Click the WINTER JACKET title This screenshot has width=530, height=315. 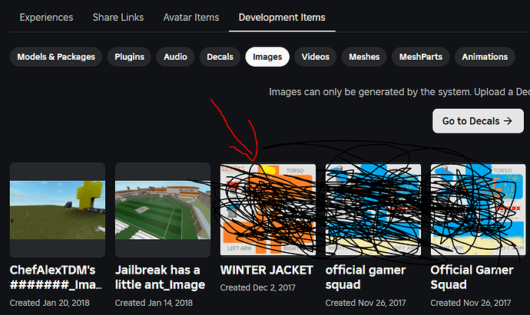(267, 270)
